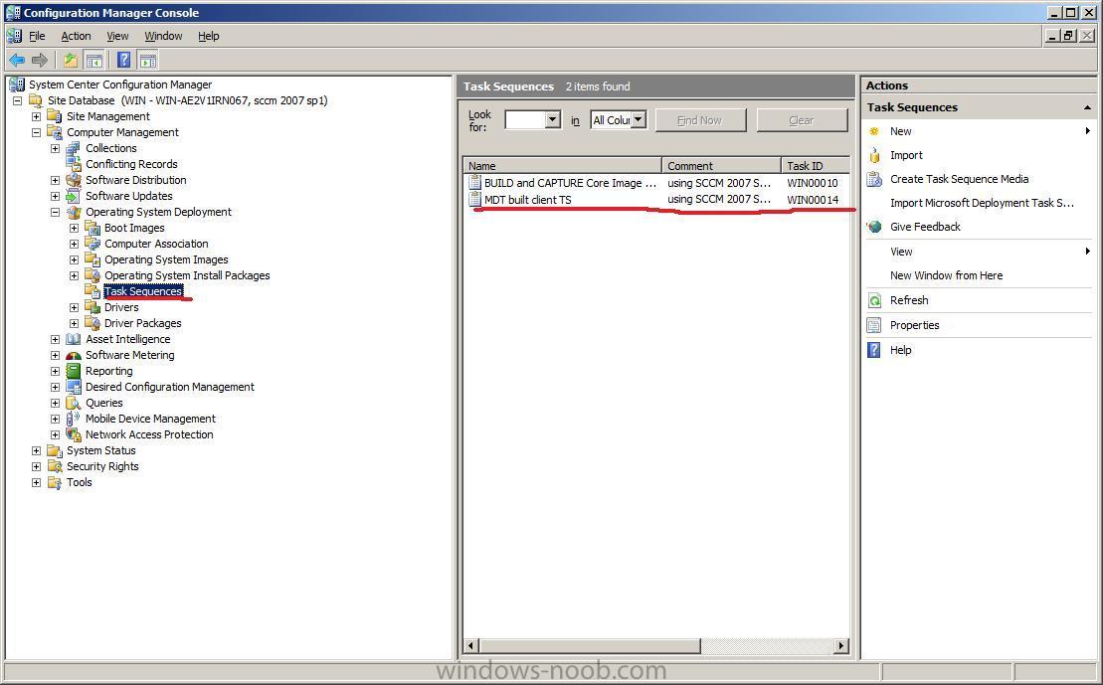This screenshot has width=1103, height=685.
Task: Click the Forward arrow toolbar icon
Action: pos(40,61)
